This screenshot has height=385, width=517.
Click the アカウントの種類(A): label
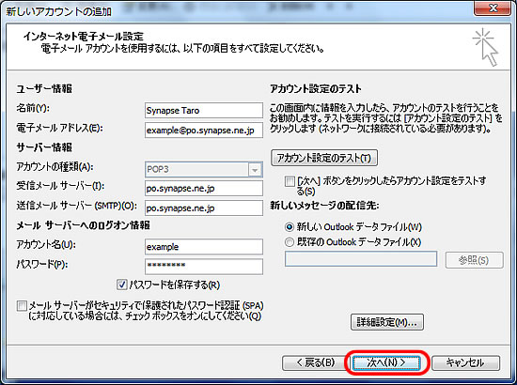[55, 167]
